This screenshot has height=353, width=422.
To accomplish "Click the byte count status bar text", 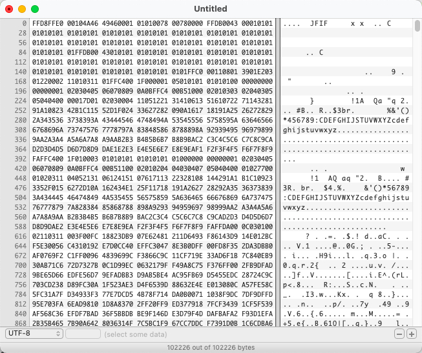I will [211, 347].
